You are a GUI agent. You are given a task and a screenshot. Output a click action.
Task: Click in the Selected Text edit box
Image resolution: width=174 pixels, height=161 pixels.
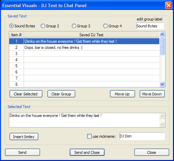click(x=84, y=120)
